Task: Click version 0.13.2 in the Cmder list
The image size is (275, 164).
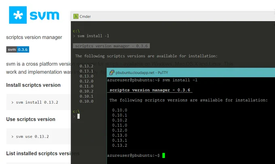Action: 86,66
